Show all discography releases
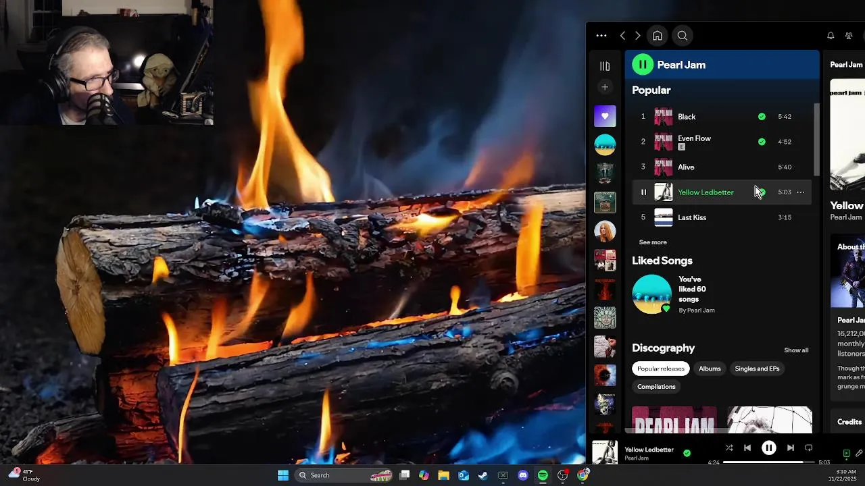Image resolution: width=865 pixels, height=486 pixels. [796, 350]
